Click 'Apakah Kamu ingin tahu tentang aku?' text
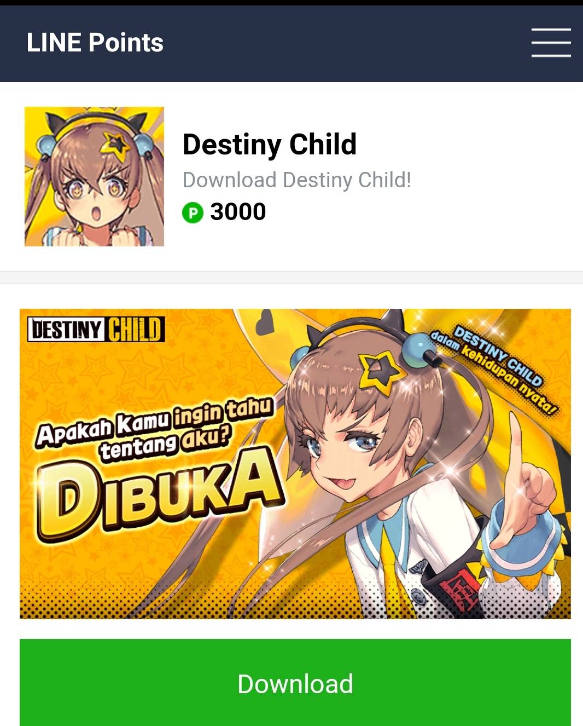Viewport: 583px width, 726px height. (154, 429)
